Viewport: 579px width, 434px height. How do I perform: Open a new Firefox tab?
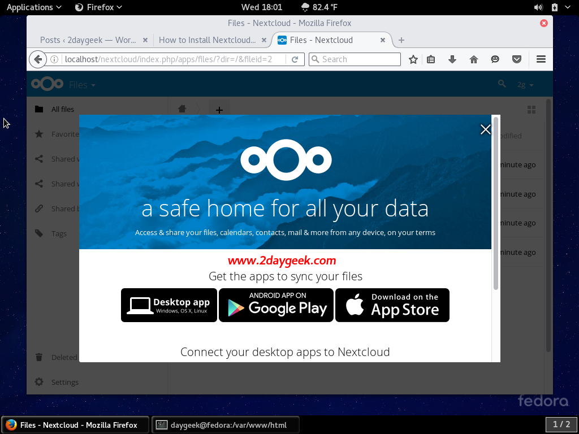coord(401,40)
